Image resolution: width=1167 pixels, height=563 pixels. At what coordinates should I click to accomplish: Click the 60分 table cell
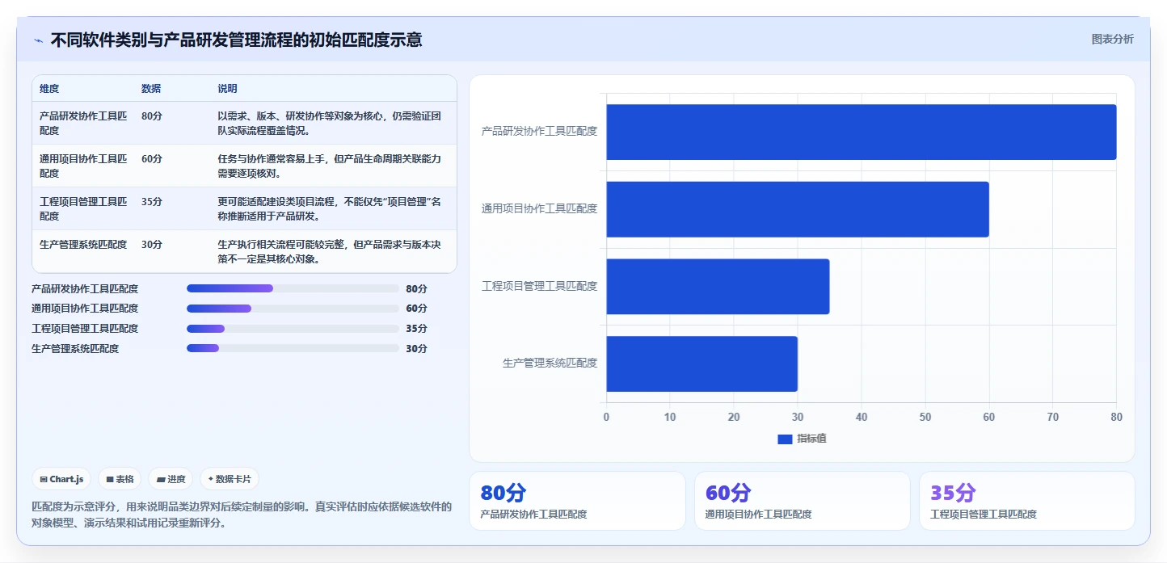(x=152, y=159)
